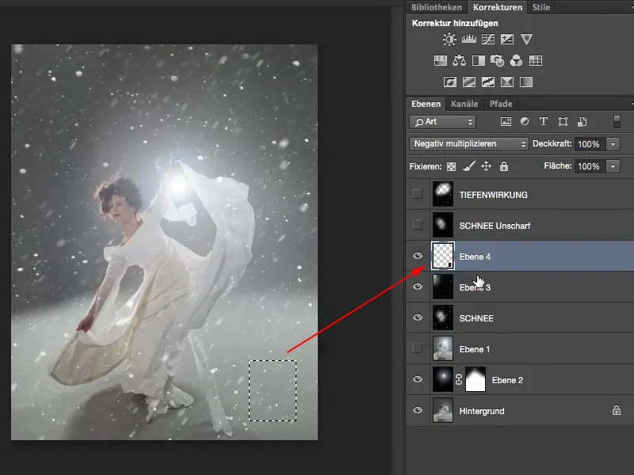
Task: Hide the SCHNEE layer
Action: point(418,317)
